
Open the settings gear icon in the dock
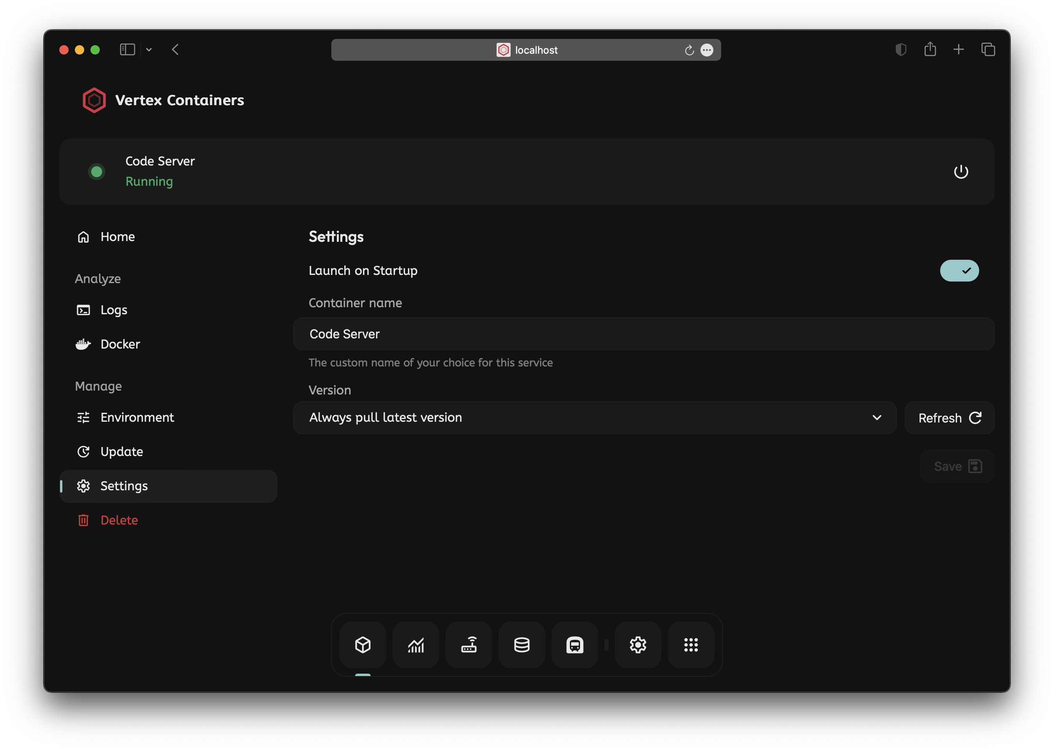pyautogui.click(x=638, y=645)
